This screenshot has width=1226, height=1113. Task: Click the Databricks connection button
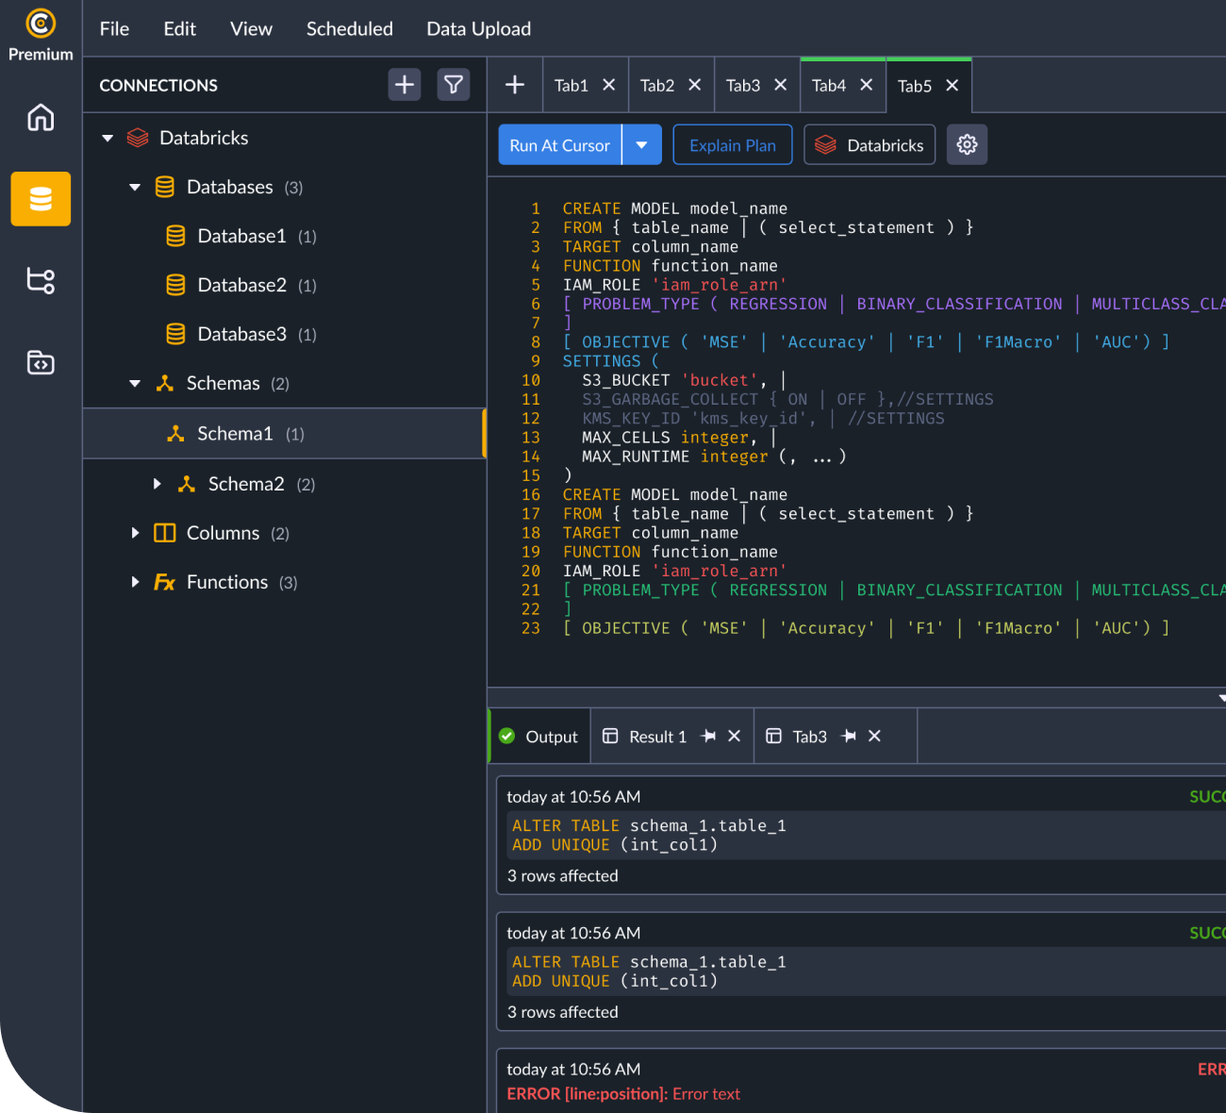coord(870,144)
